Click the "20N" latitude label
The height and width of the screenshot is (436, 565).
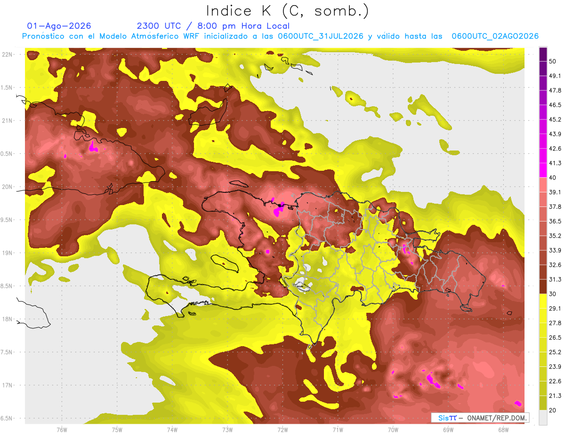tap(8, 187)
